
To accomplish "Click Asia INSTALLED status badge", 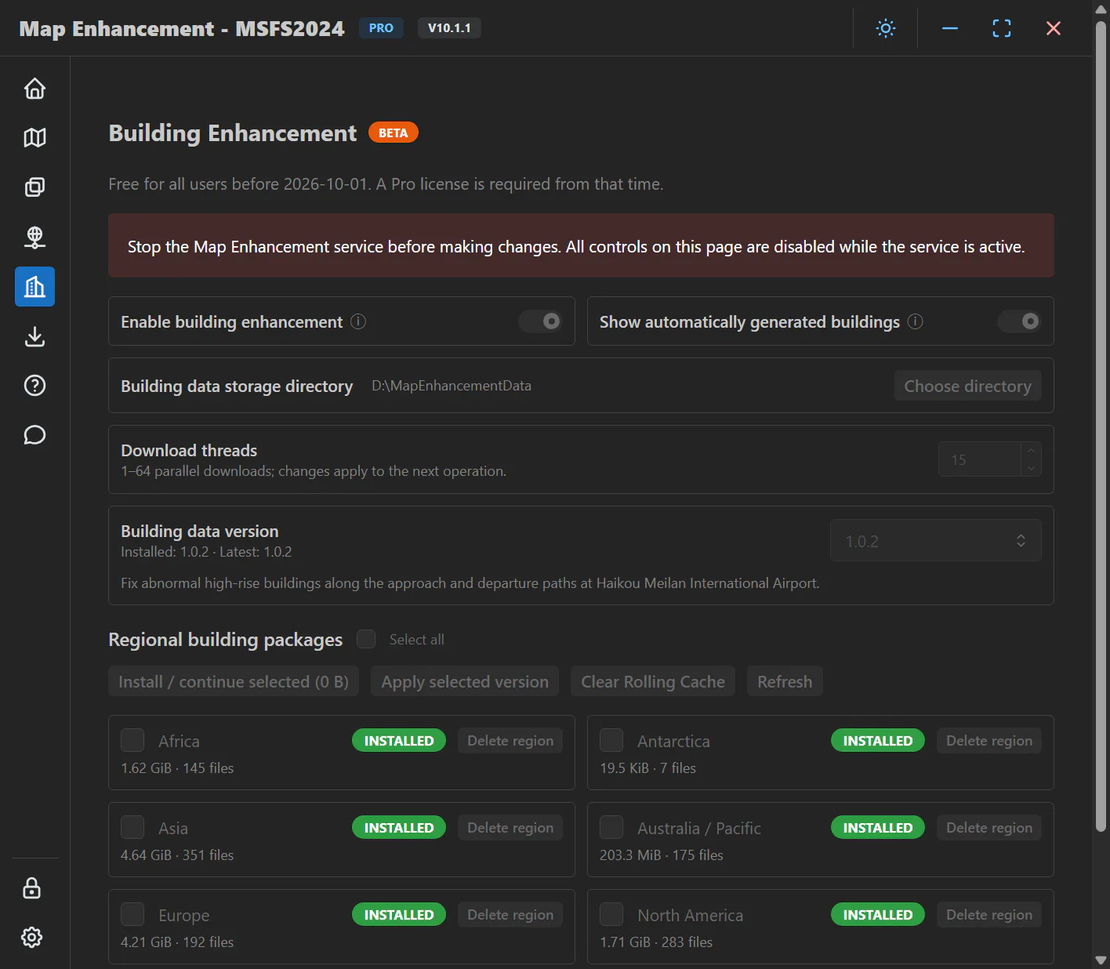I will [x=399, y=827].
